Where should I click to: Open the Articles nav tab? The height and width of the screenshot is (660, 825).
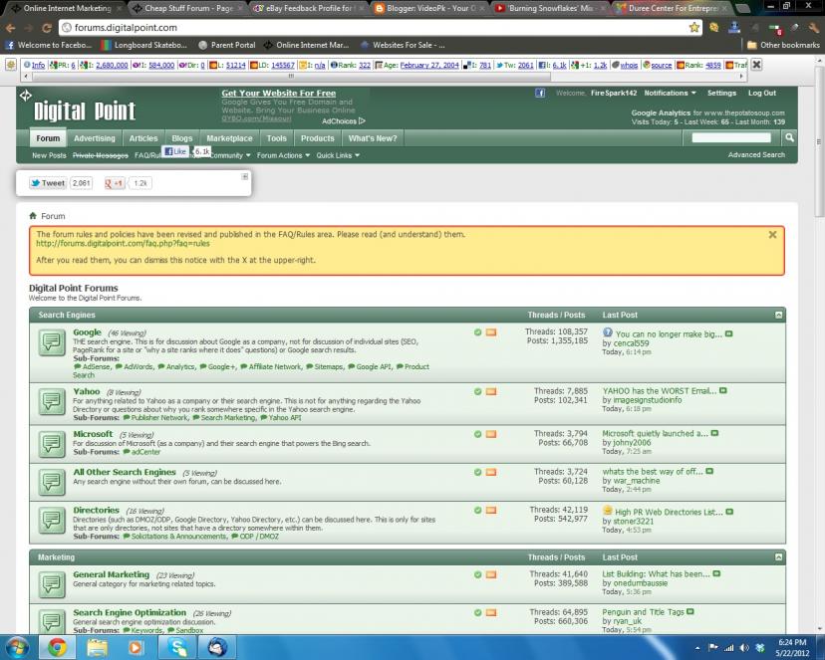pos(143,138)
